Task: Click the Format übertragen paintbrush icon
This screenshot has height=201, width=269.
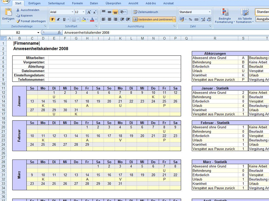Action: pos(18,21)
